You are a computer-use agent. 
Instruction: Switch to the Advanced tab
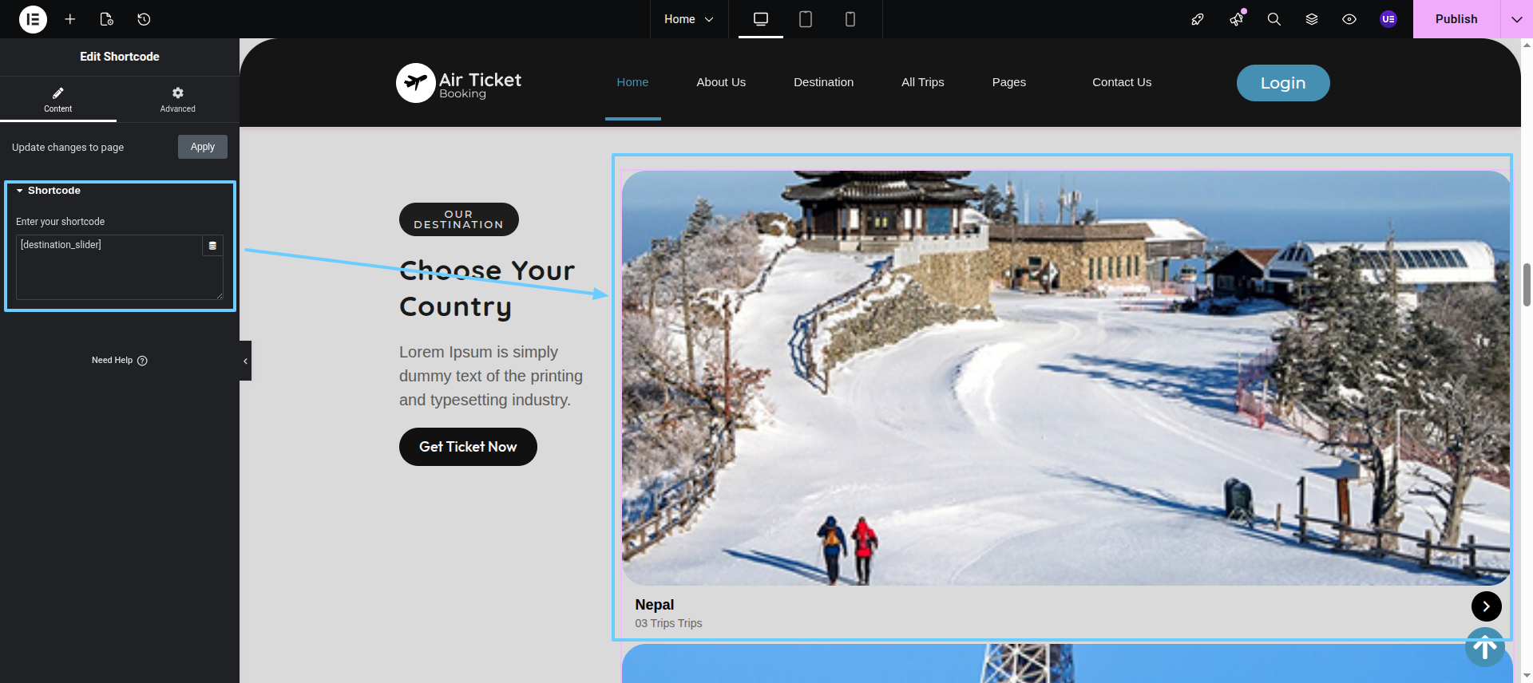tap(177, 99)
